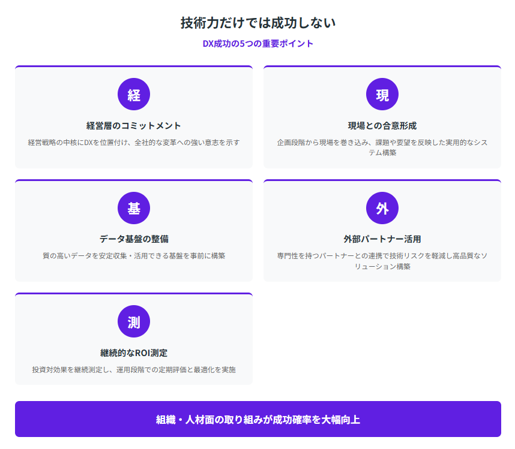Screen dimensions: 515x449
Task: Click the purple 経 circle icon
Action: coord(134,95)
